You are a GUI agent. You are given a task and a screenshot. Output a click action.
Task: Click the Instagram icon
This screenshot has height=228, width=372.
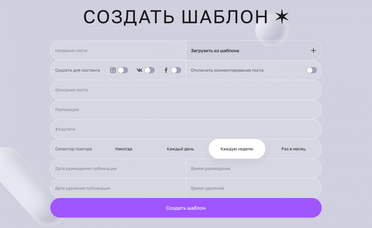(x=113, y=70)
